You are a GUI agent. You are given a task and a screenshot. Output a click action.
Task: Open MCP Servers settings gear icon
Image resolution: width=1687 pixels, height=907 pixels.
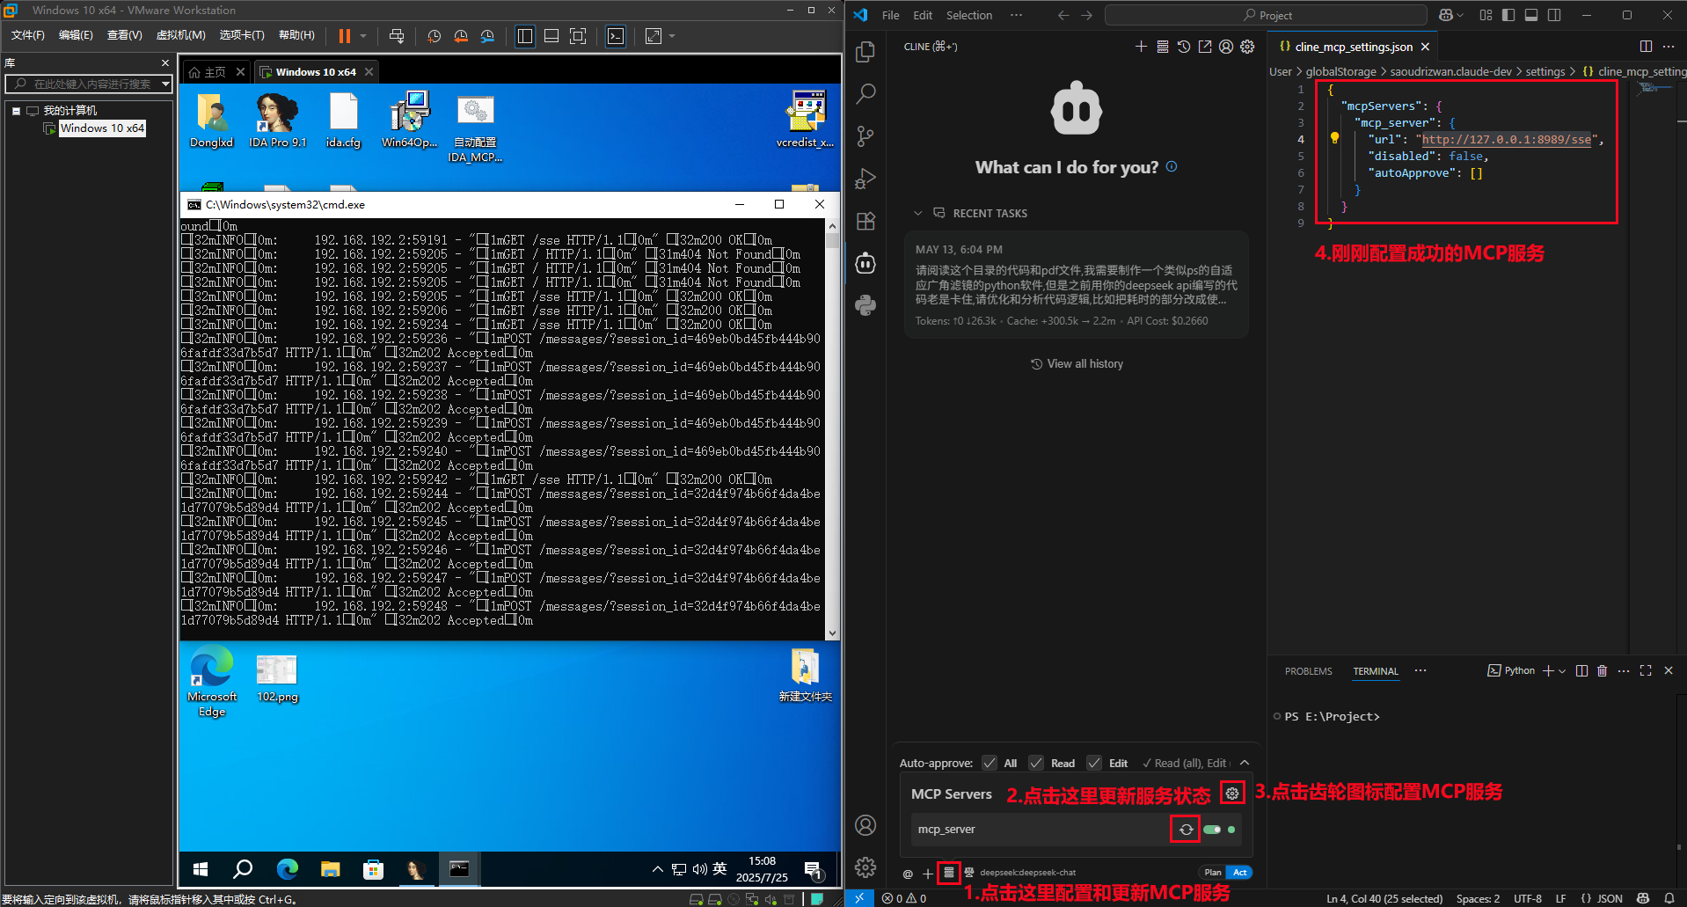[x=1232, y=794]
